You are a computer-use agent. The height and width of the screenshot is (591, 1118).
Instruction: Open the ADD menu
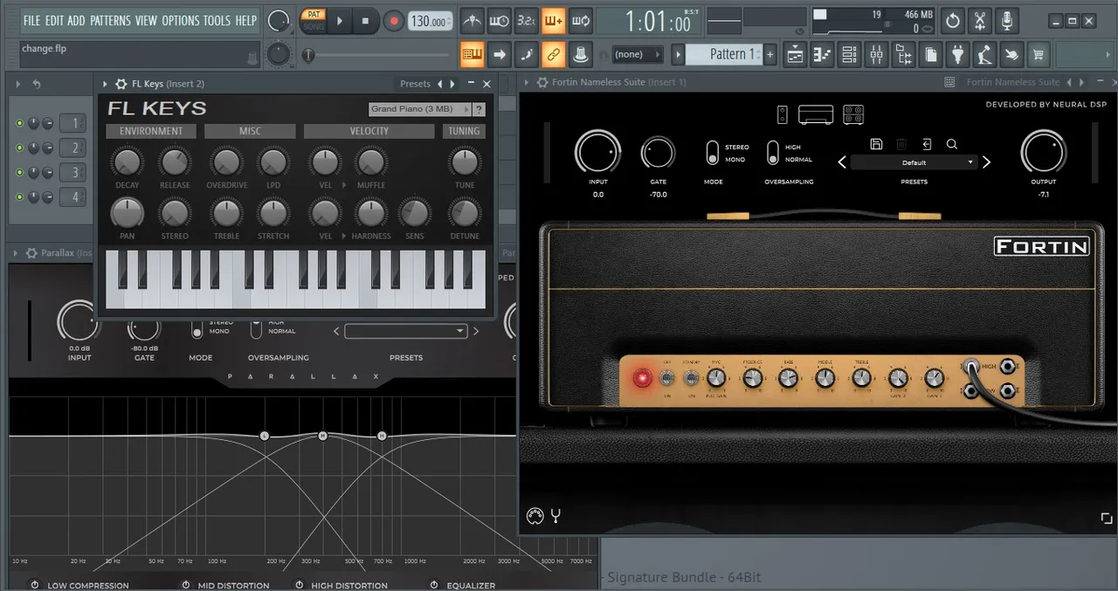tap(77, 20)
